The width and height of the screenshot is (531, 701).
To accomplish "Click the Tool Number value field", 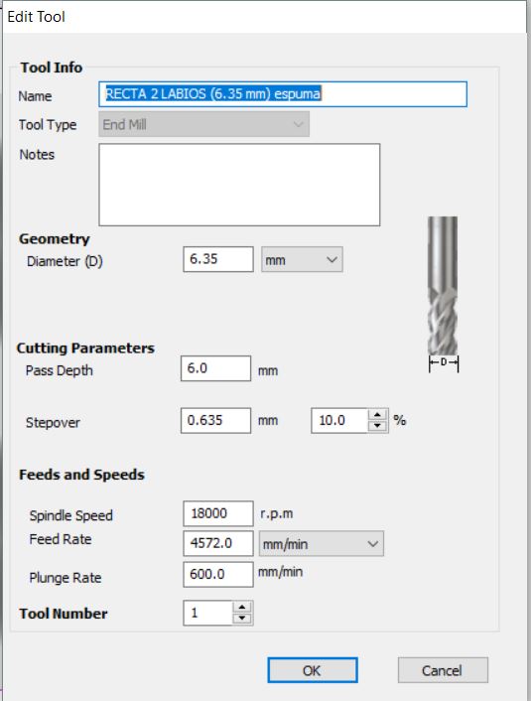I will (x=208, y=613).
